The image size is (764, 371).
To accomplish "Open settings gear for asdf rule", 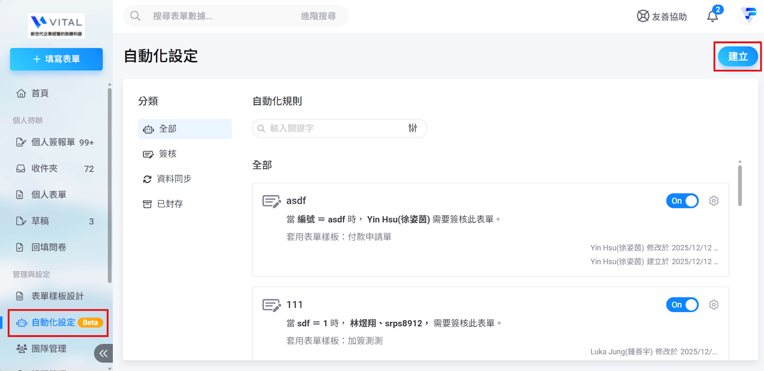I will click(713, 201).
